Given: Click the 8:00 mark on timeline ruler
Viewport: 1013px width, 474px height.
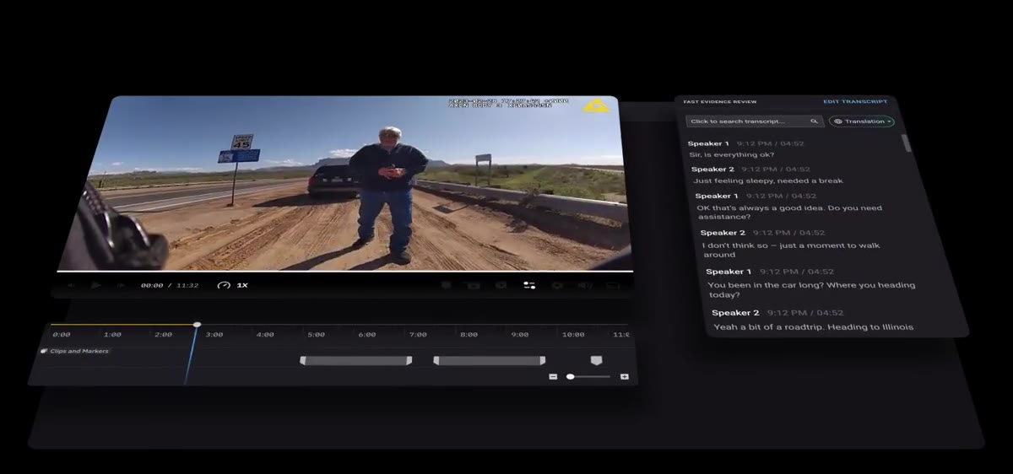Looking at the screenshot, I should [469, 335].
